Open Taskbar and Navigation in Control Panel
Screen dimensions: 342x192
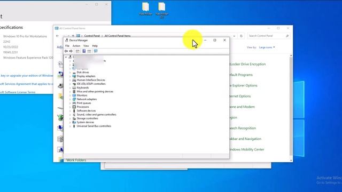tap(245, 139)
